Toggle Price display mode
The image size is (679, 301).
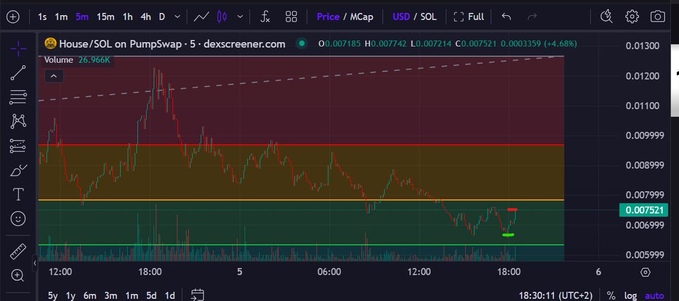pos(328,16)
